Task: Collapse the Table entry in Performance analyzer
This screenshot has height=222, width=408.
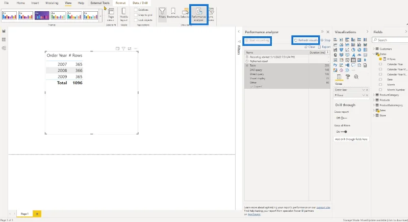Action: [x=247, y=66]
